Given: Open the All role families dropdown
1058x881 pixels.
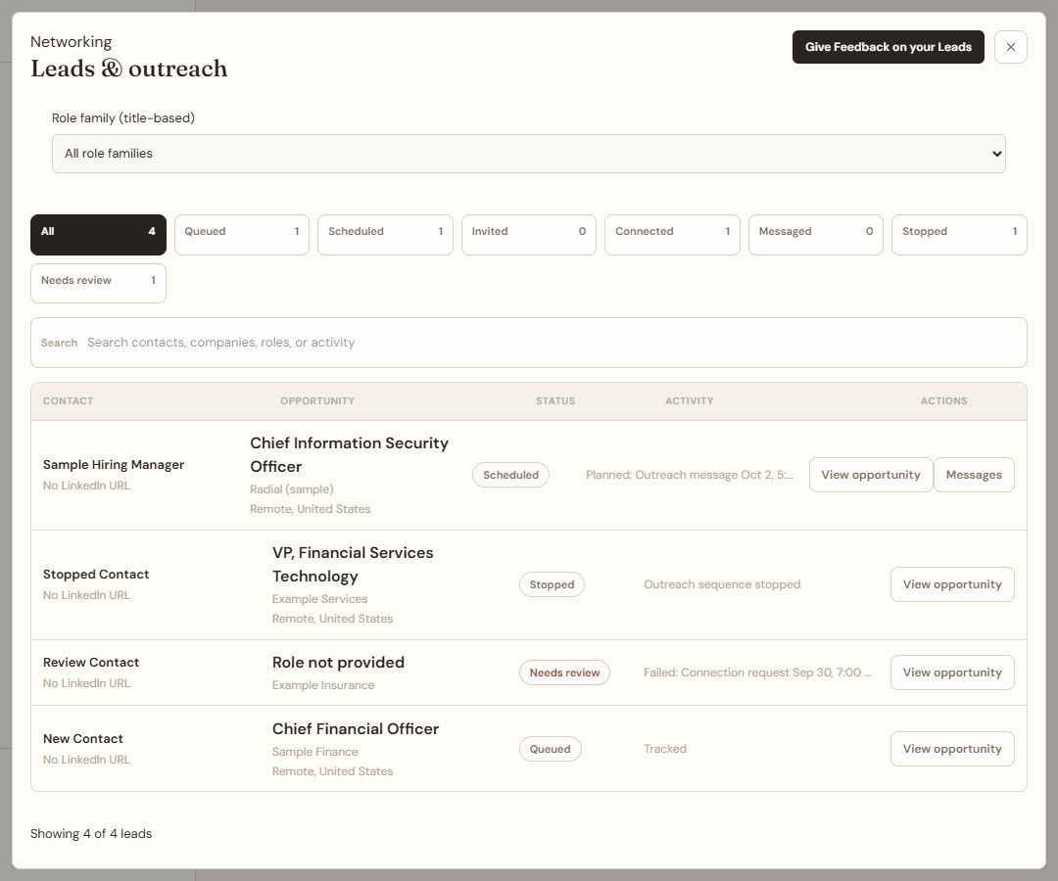Looking at the screenshot, I should click(x=528, y=154).
